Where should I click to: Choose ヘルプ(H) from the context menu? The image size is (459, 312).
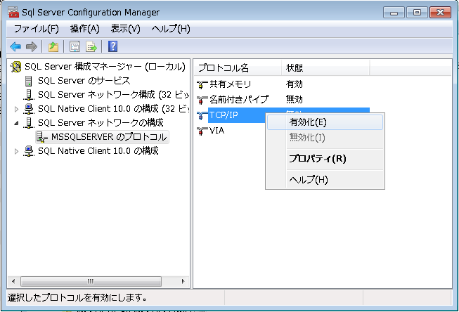(325, 180)
